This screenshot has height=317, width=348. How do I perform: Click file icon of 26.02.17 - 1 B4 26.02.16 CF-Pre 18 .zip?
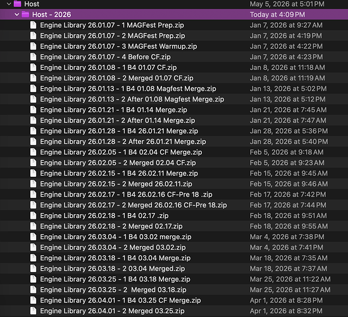click(x=34, y=194)
